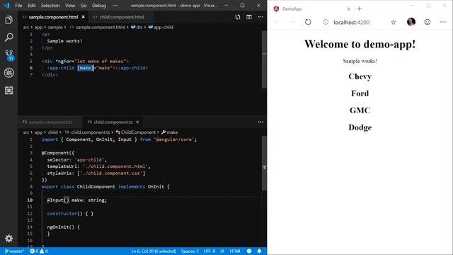Screen dimensions: 453x255
Task: Open changes icon in top editor toolbar
Action: coord(238,17)
